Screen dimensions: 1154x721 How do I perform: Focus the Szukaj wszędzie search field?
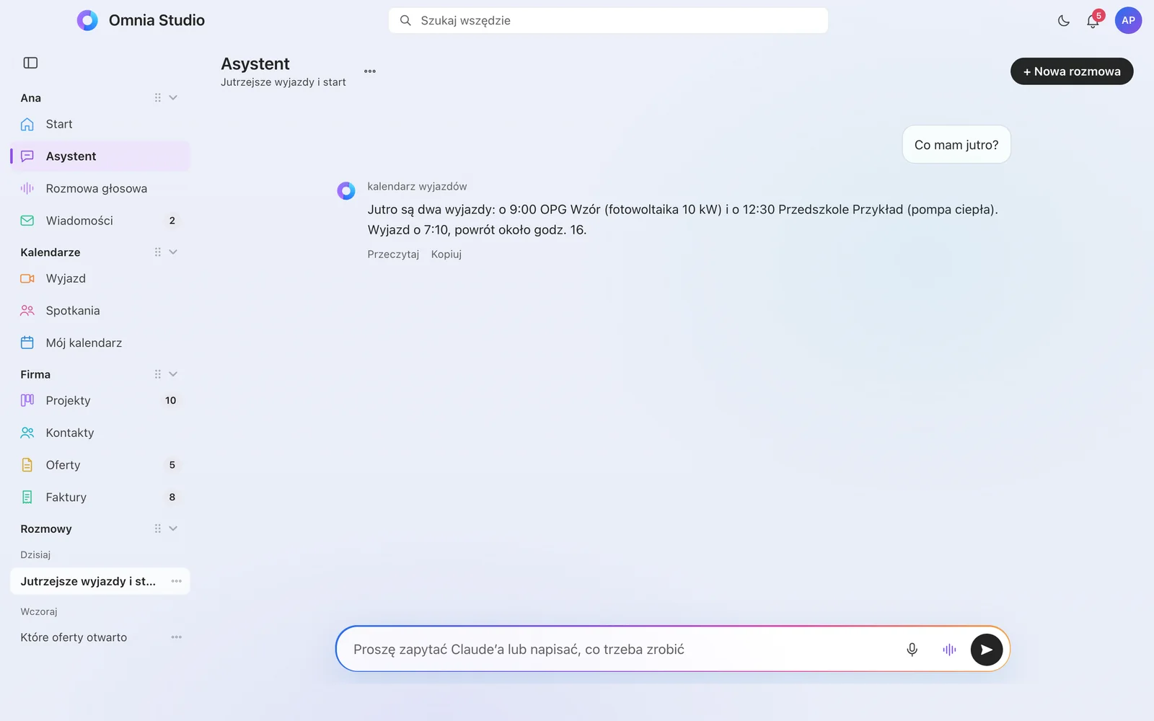(608, 20)
